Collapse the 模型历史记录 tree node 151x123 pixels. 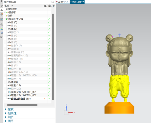[5, 19]
